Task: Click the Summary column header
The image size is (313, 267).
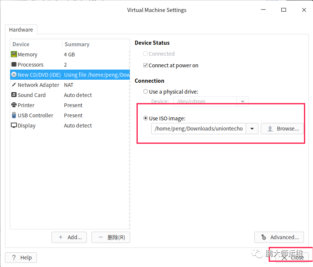Action: pos(77,44)
